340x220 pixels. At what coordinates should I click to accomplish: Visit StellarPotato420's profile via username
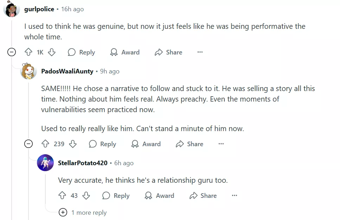click(x=83, y=163)
